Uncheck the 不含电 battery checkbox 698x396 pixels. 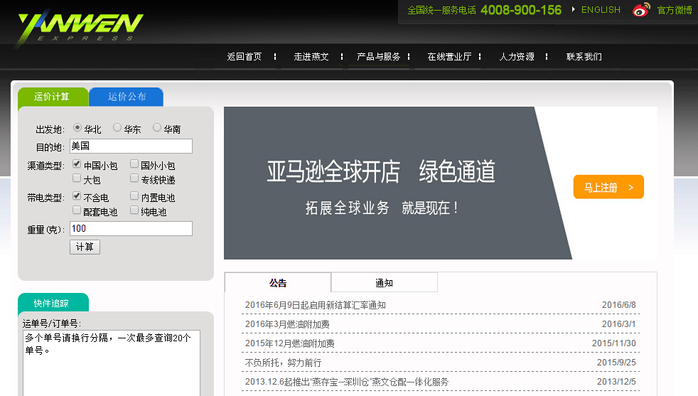click(x=77, y=196)
